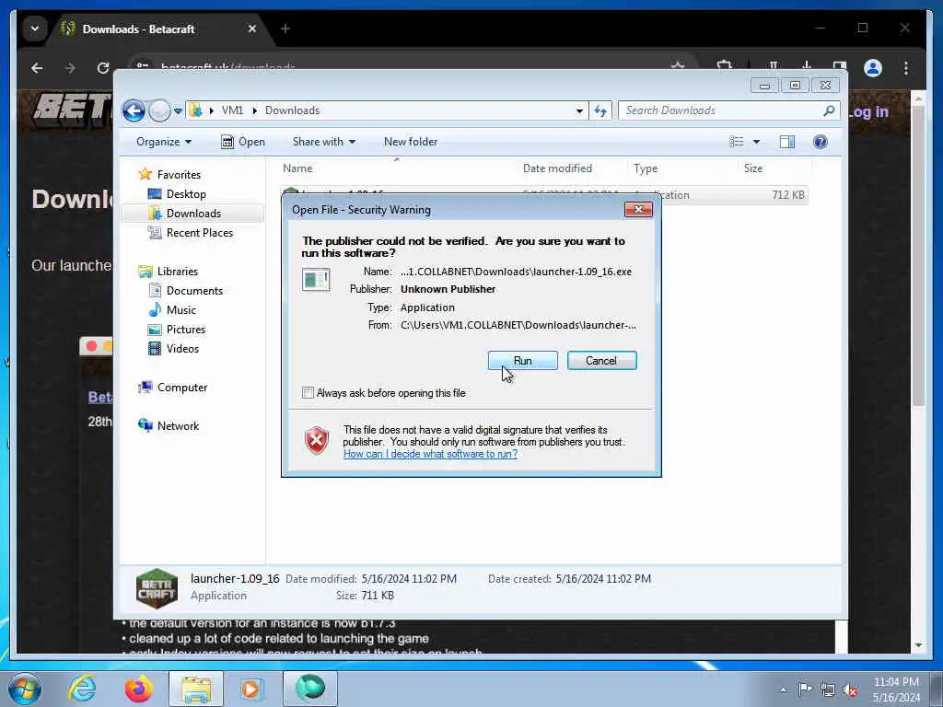Click the Chrome tab search dropdown

pyautogui.click(x=35, y=29)
